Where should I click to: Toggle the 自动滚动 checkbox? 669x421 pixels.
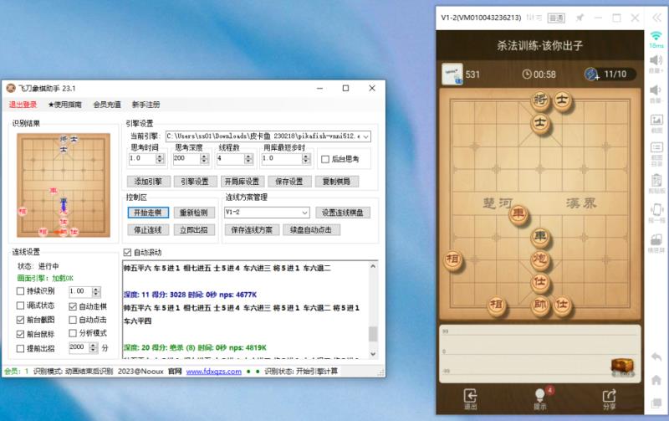pos(127,252)
